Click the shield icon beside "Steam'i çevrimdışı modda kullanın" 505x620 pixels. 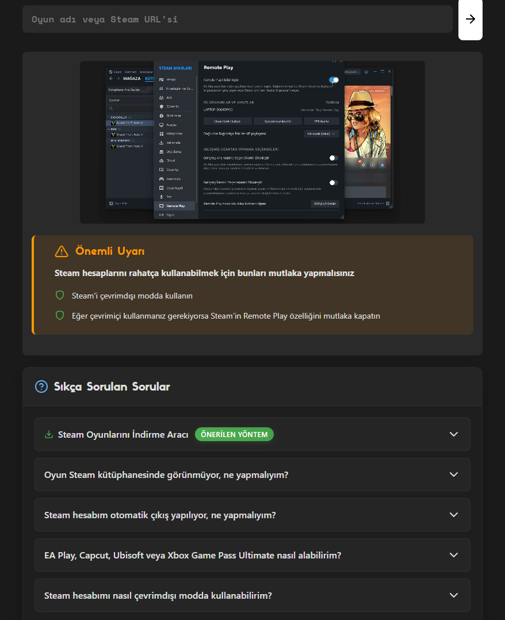[x=59, y=296]
